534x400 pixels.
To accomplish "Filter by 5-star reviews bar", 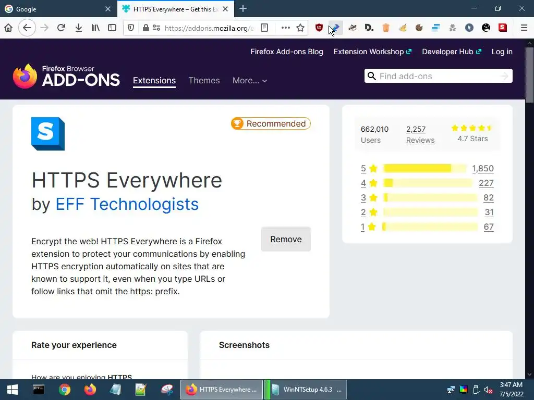I will [x=424, y=168].
